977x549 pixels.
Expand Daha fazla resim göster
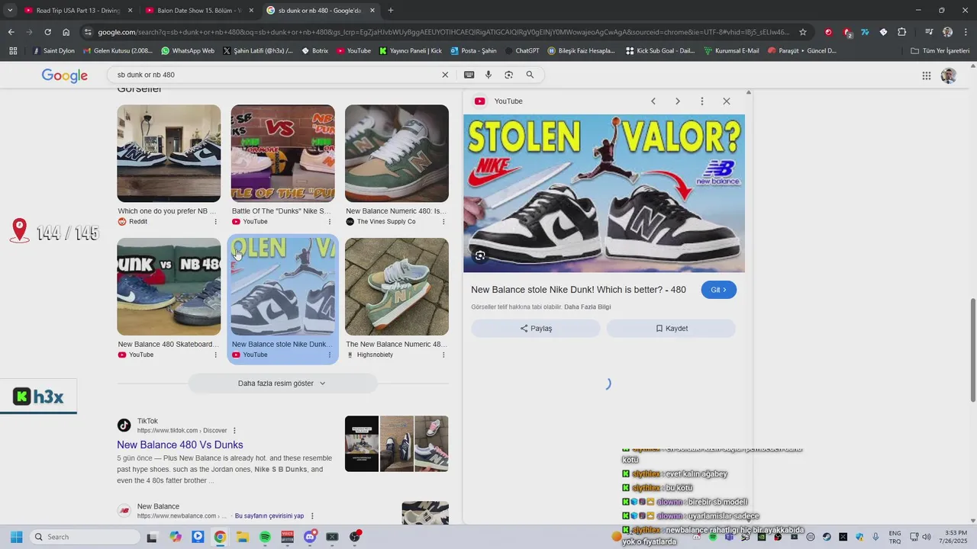pos(282,384)
